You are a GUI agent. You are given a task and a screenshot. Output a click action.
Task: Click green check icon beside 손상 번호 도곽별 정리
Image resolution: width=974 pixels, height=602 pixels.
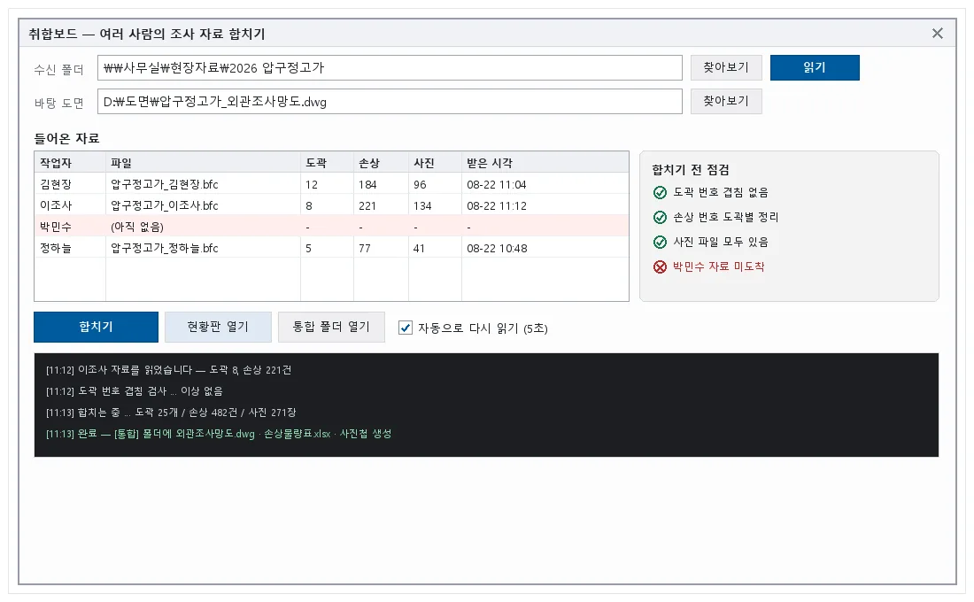click(x=660, y=218)
